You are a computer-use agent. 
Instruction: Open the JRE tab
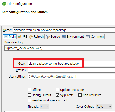tap(22, 37)
